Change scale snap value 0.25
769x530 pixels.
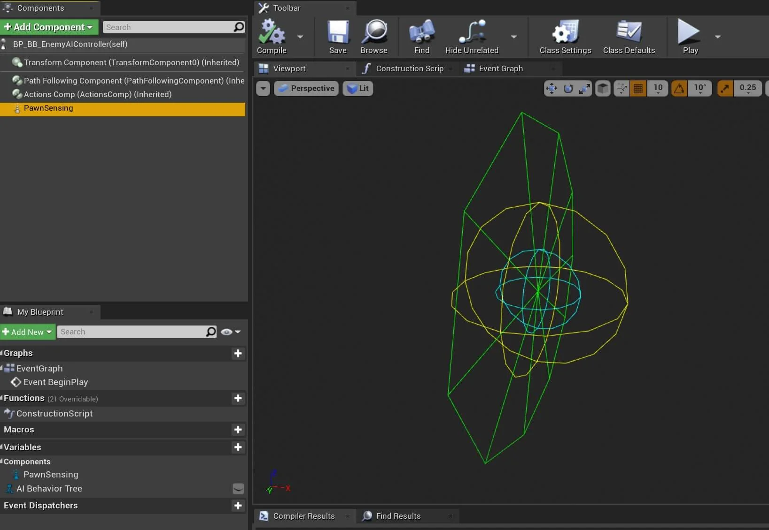coord(747,88)
